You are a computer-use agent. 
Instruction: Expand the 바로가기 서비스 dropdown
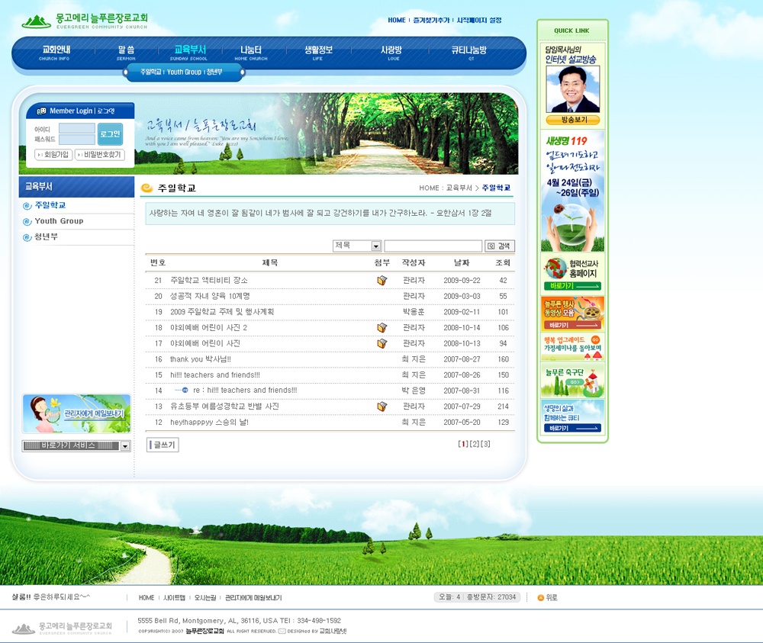[x=125, y=445]
